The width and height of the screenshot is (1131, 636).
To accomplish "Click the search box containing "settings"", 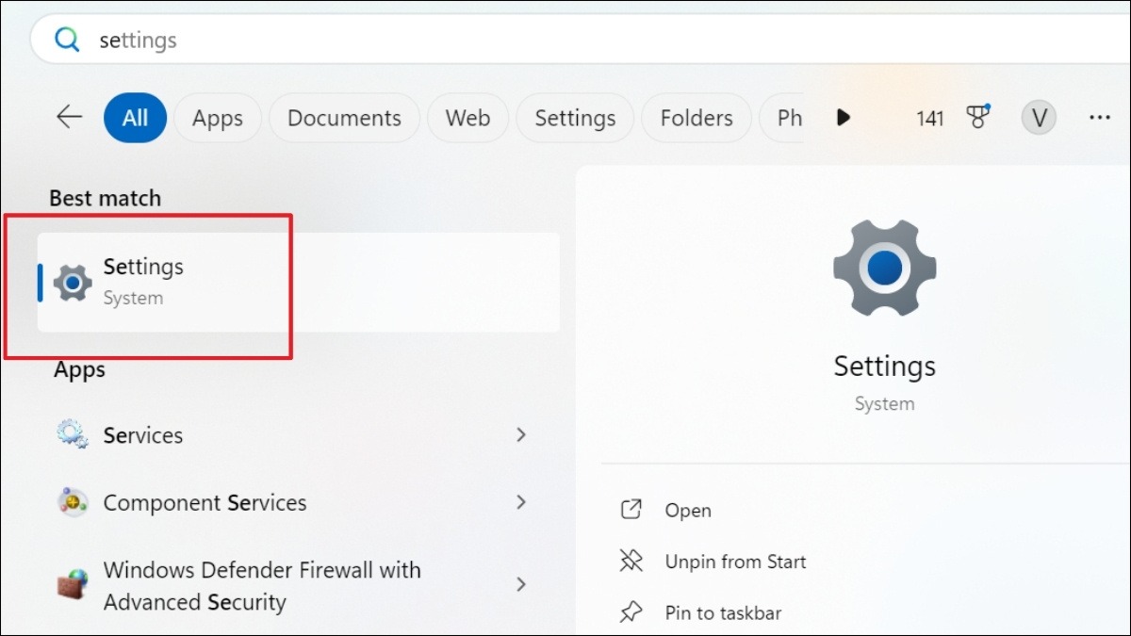I will [580, 40].
